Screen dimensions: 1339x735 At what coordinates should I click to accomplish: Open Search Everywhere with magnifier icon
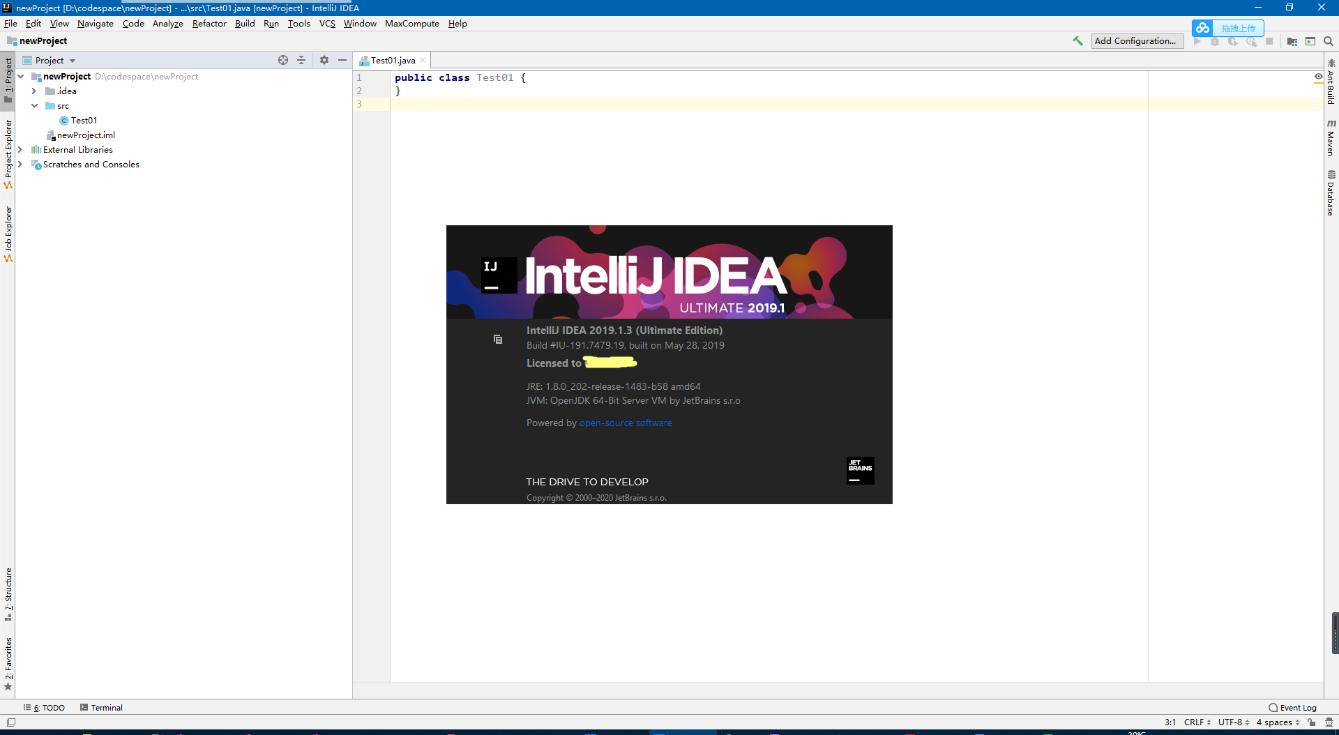1329,41
